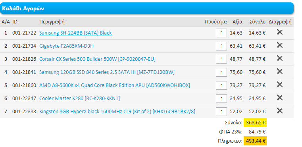Open the Gigabyte F2A85XM-D3H product link
302x147 pixels.
(x=66, y=46)
